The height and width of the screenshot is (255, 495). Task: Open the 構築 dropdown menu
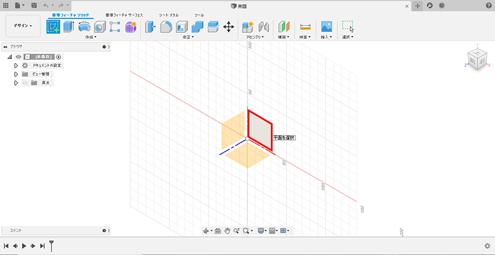tap(284, 37)
